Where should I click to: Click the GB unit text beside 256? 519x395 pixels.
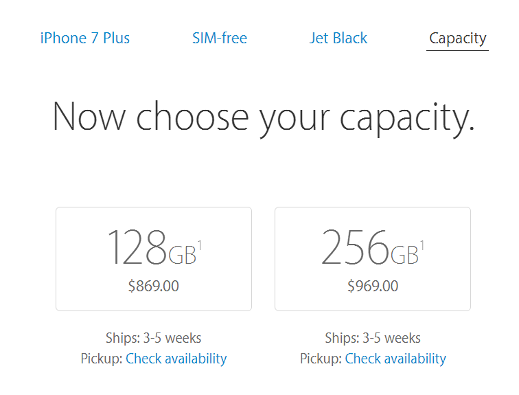coord(404,255)
